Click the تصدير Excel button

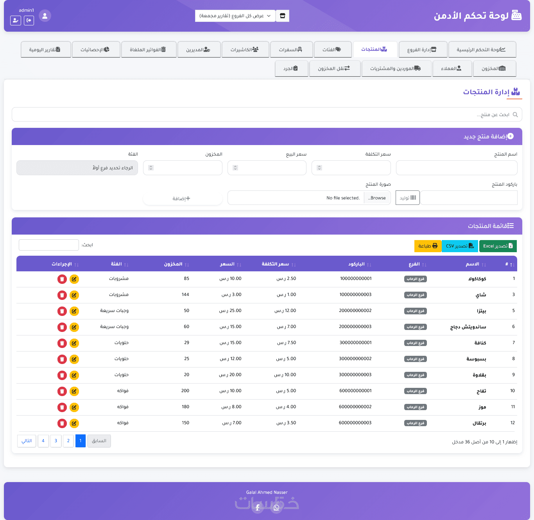498,246
